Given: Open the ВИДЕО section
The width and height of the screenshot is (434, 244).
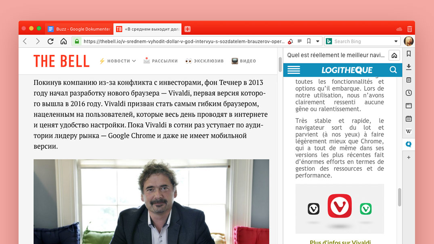Looking at the screenshot, I should 244,61.
